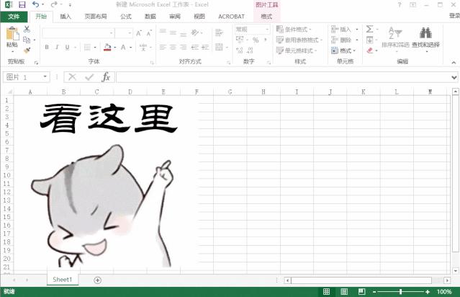Switch to the Insert tab
The image size is (460, 297).
[66, 17]
